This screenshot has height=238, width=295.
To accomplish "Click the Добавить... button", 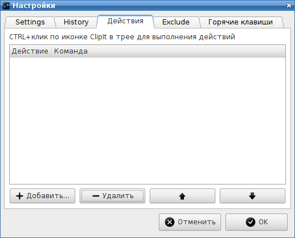I will (42, 196).
